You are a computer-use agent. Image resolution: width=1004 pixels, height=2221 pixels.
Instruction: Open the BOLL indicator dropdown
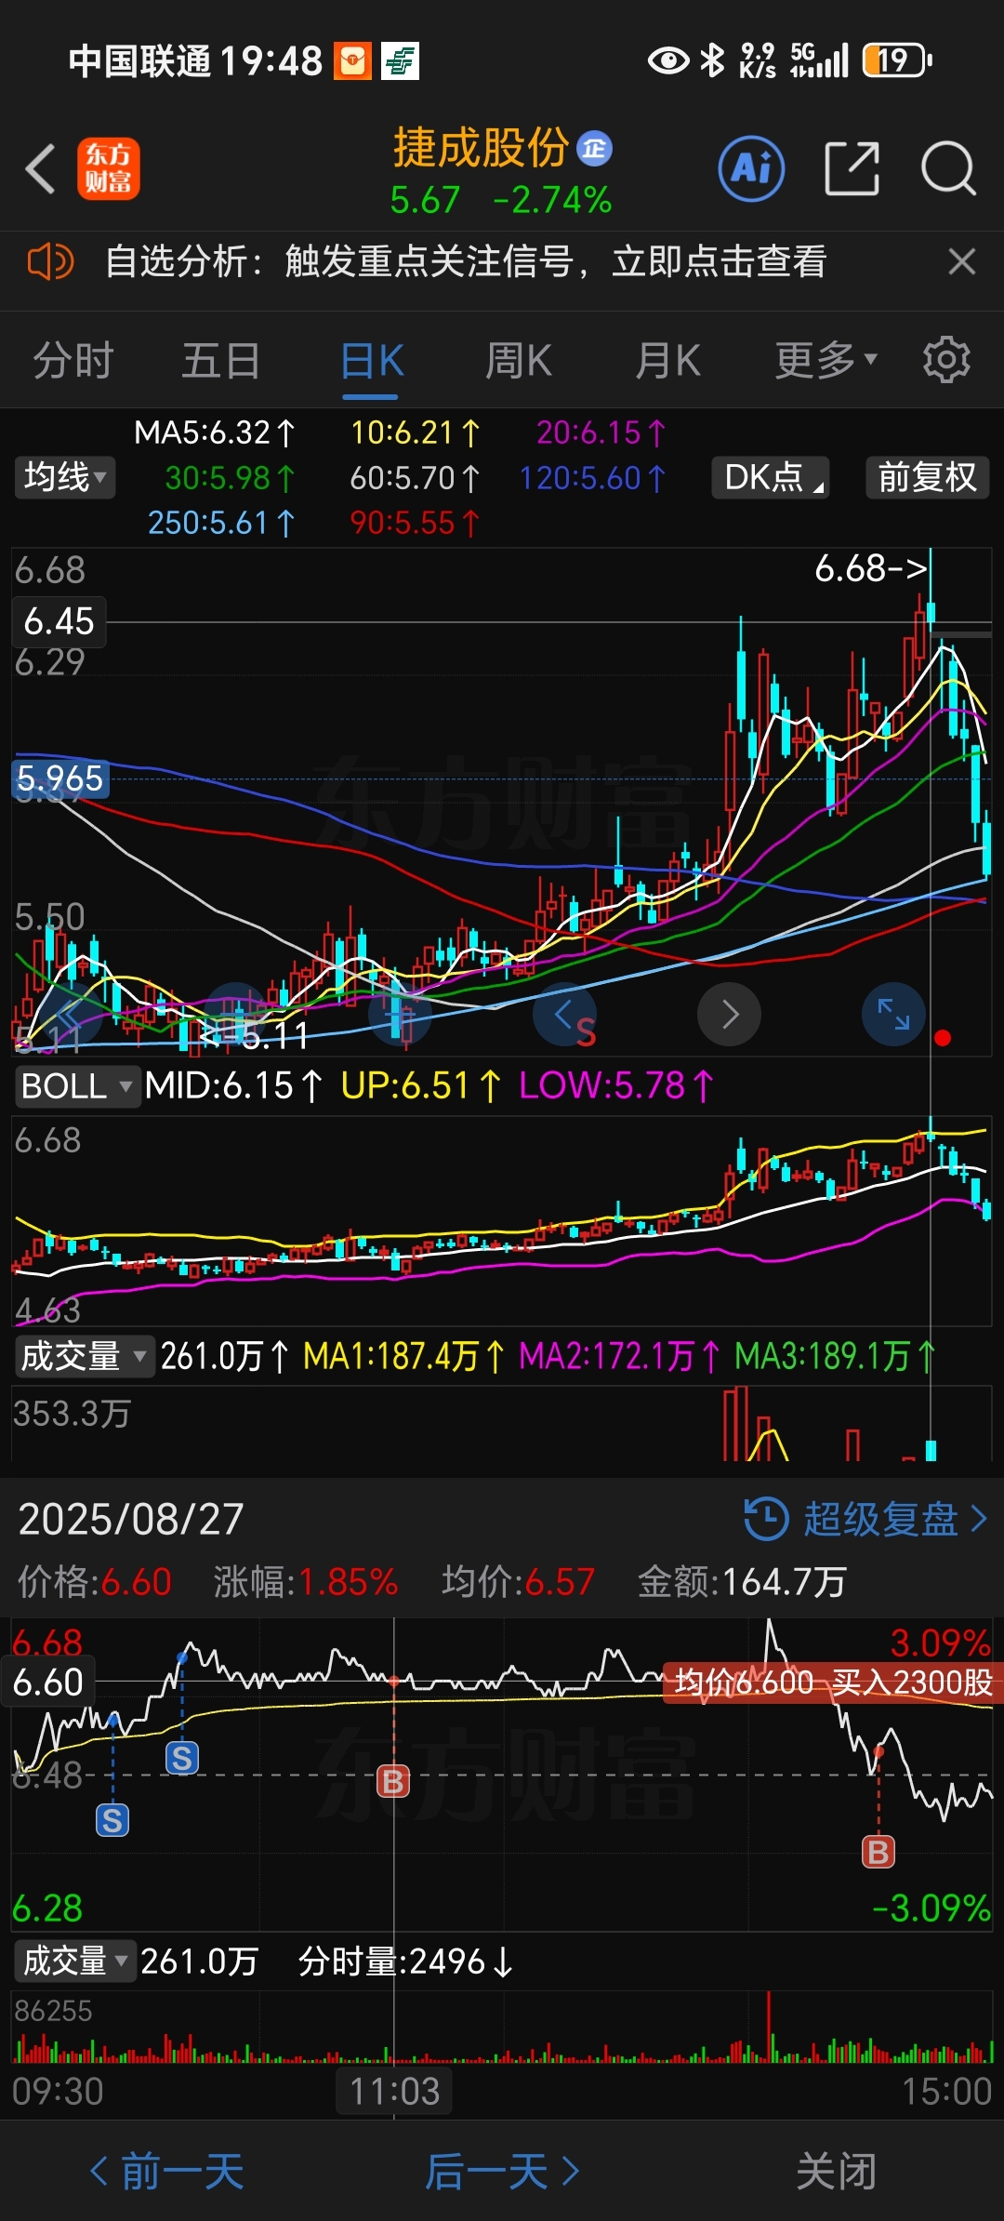coord(77,1085)
